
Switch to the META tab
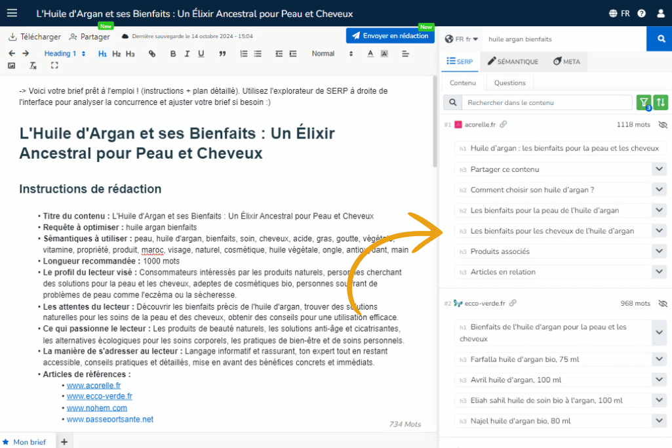coord(566,61)
